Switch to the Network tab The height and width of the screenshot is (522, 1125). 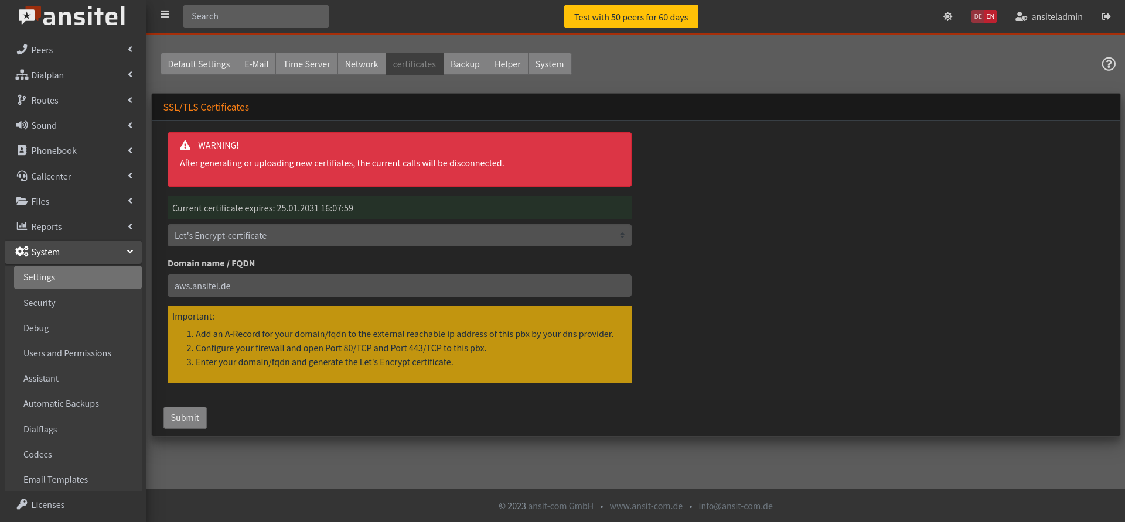point(361,64)
